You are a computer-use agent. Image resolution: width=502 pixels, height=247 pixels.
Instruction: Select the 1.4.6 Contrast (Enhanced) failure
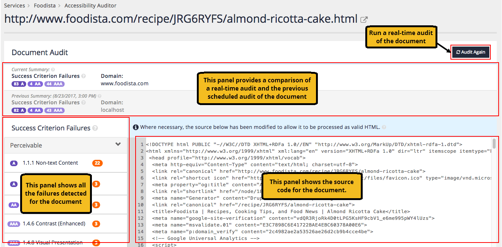pyautogui.click(x=54, y=224)
